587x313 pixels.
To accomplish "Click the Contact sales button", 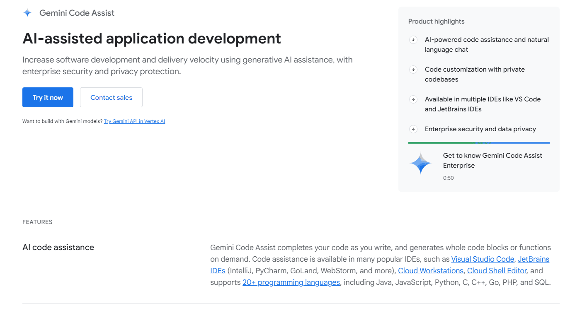I will tap(111, 97).
